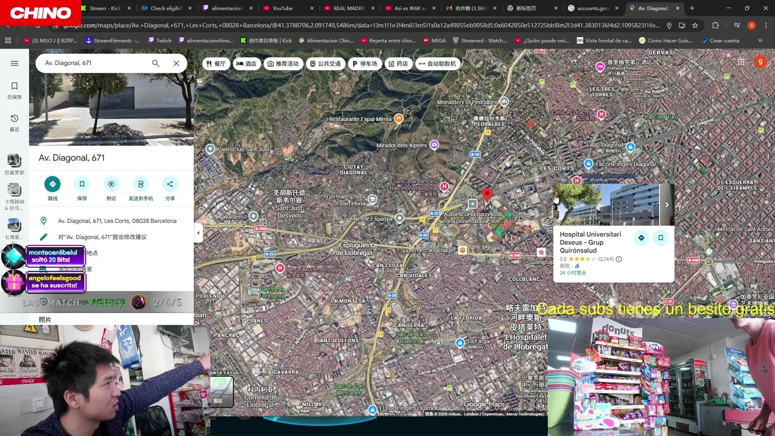
Task: Click L'illa Diagonal shopping marker
Action: click(630, 147)
